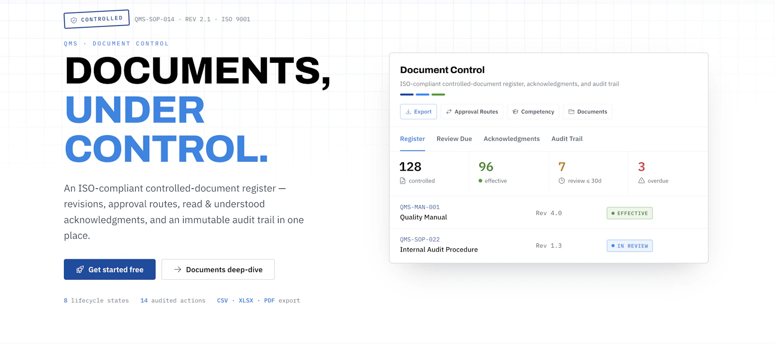Switch to the Review Due tab
The height and width of the screenshot is (356, 775).
(x=454, y=139)
